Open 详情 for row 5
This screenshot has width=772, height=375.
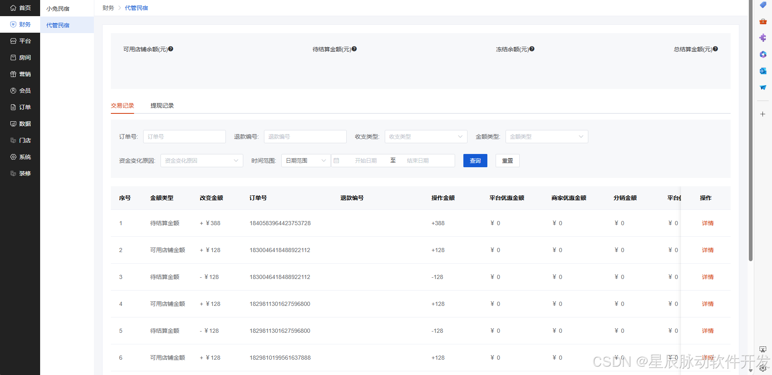[x=708, y=331]
